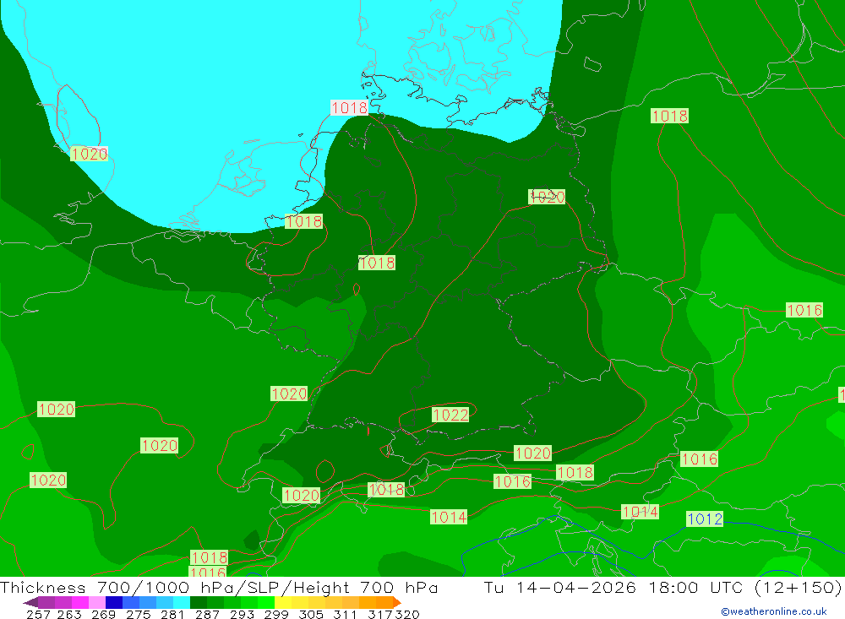
Task: Click the blue 1012 isobar label
Action: tap(705, 519)
